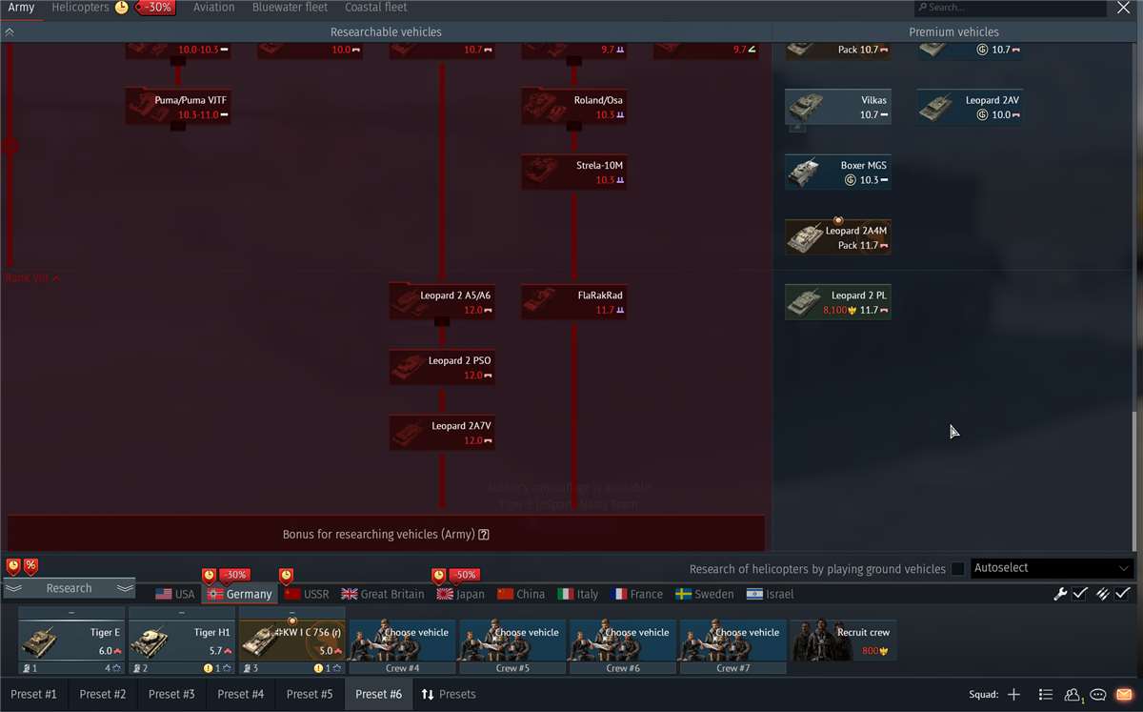Click Bonus for researching vehicles (Army) bar
Viewport: 1143px width, 712px height.
tap(386, 535)
